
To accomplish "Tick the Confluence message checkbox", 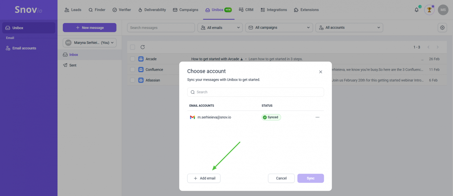I will 133,70.
